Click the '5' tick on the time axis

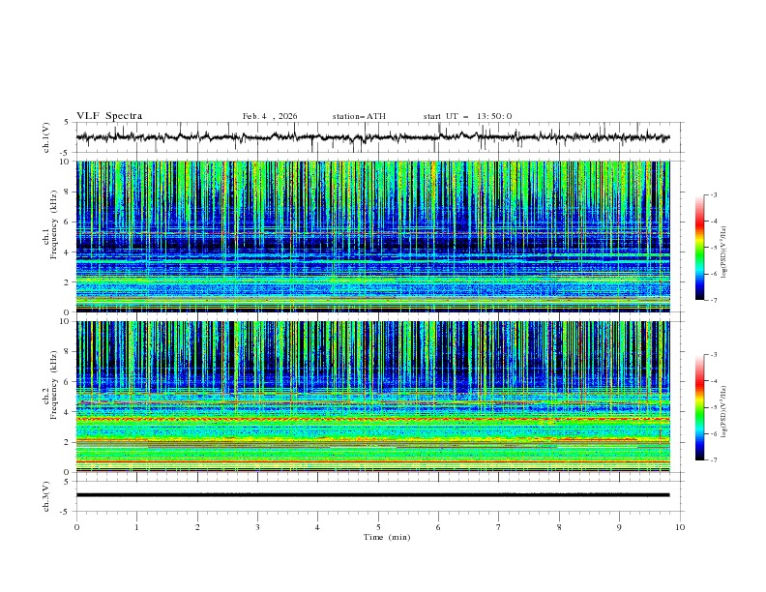378,527
